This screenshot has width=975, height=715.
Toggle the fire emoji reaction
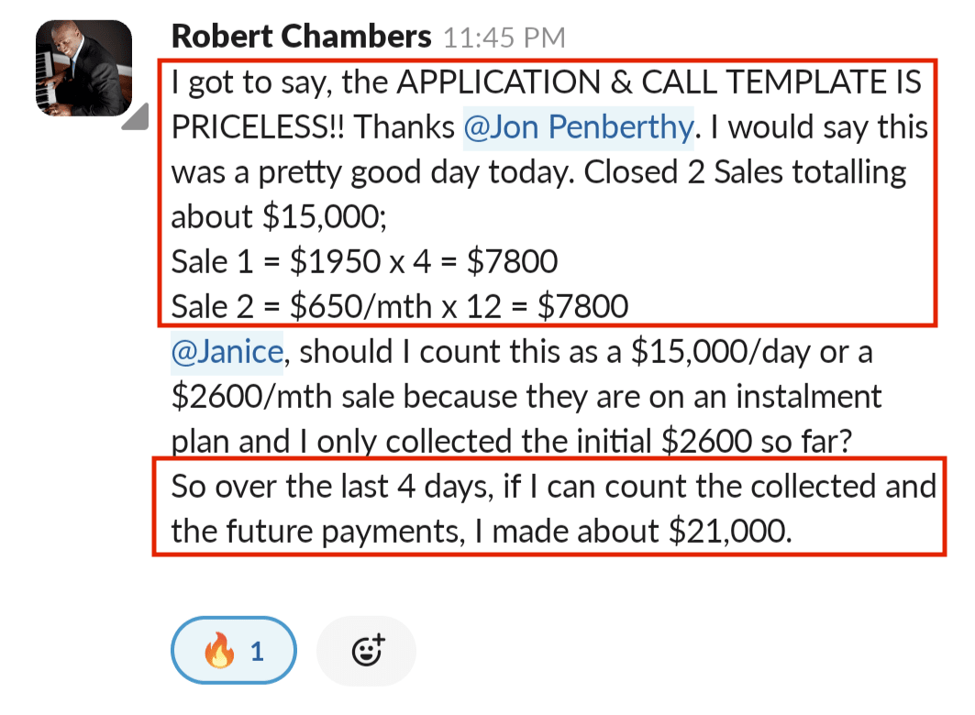click(x=234, y=651)
